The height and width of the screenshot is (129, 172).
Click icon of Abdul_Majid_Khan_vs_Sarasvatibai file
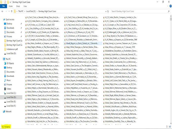pos(104,84)
